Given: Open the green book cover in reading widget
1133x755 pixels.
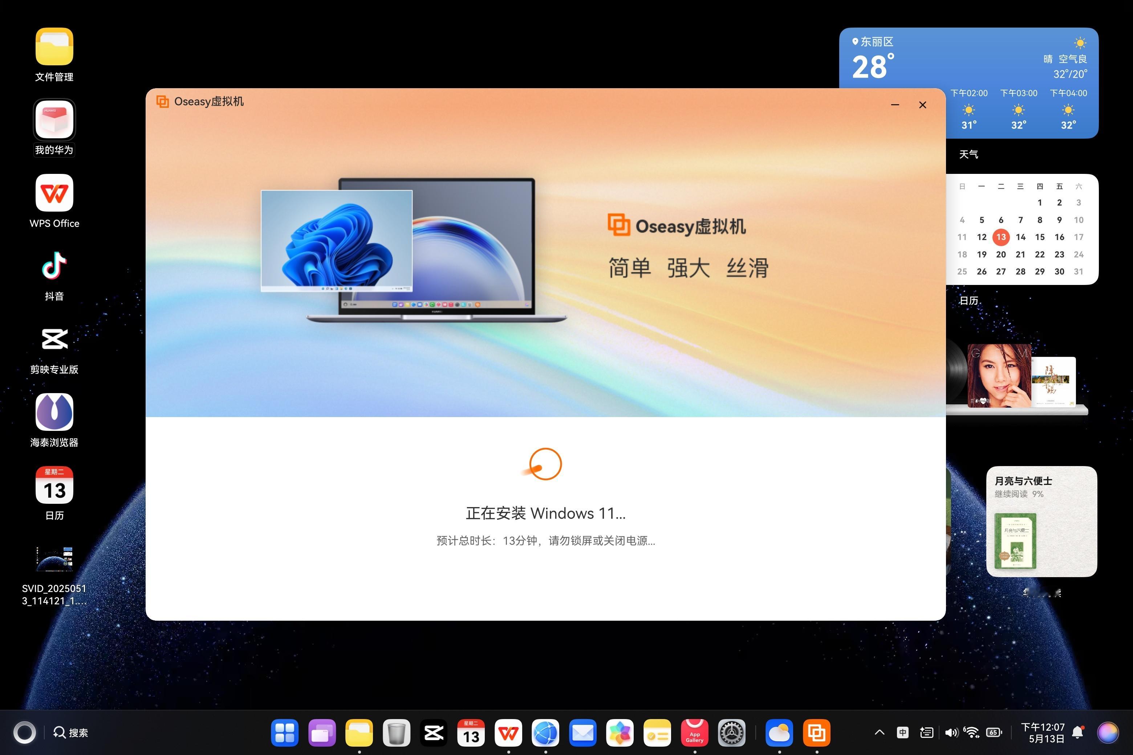Looking at the screenshot, I should click(x=1015, y=541).
